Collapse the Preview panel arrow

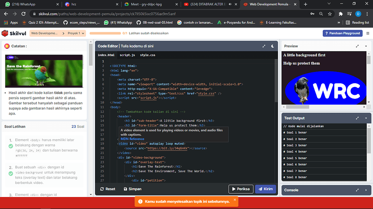[x=366, y=46]
